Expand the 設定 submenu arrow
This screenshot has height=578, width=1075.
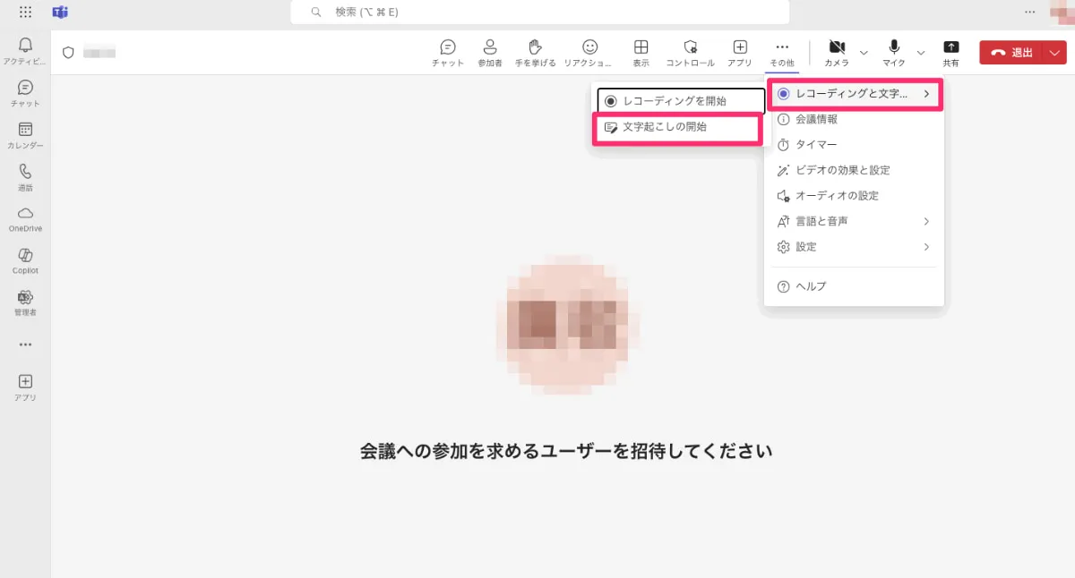pyautogui.click(x=927, y=247)
